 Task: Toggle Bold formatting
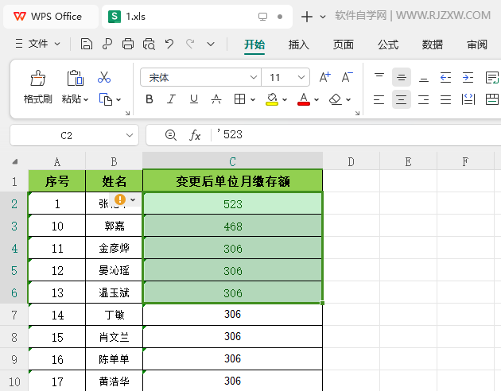(x=150, y=99)
